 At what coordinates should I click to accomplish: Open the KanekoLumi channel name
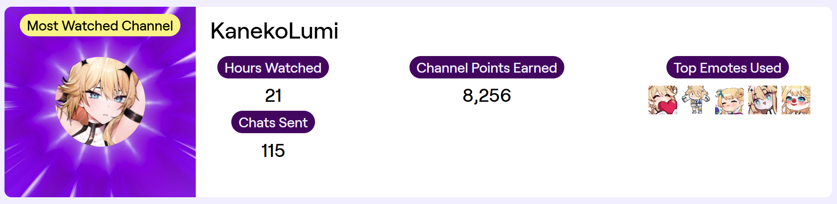[274, 31]
